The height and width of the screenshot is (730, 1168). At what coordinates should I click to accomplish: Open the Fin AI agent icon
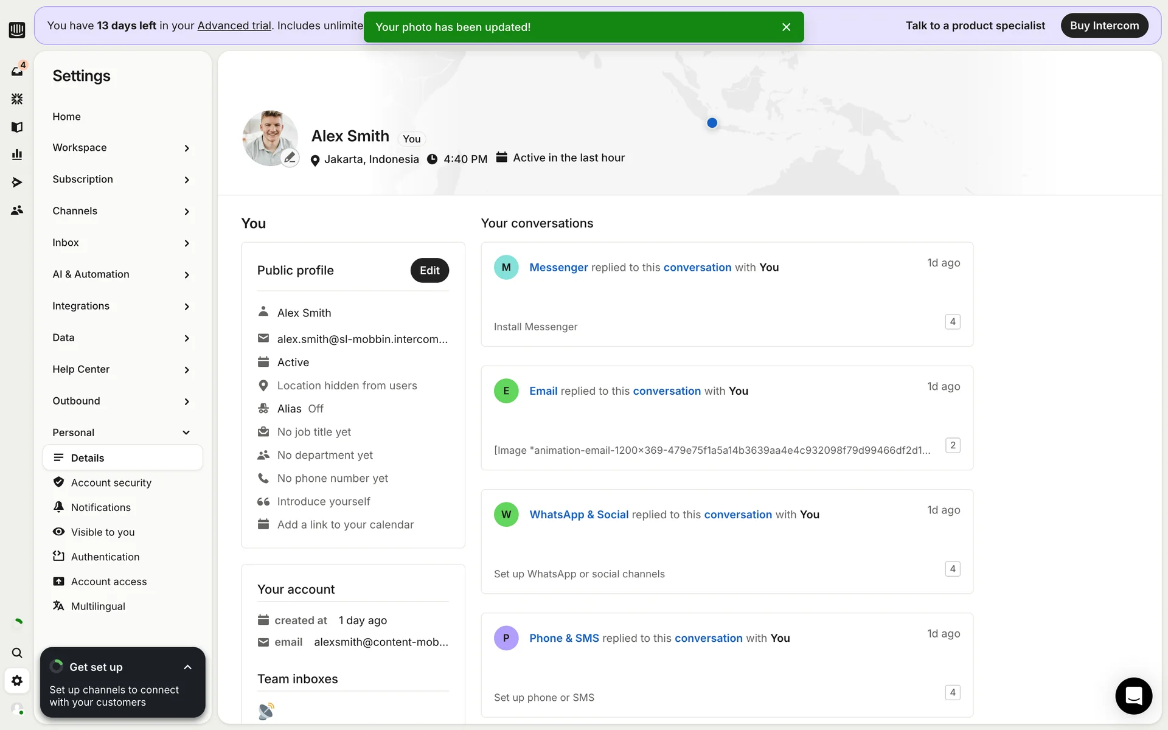[x=17, y=99]
